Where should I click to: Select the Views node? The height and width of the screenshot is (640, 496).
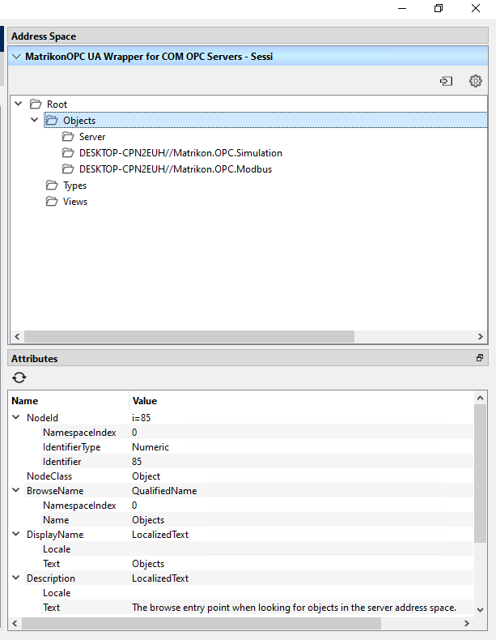pyautogui.click(x=75, y=202)
